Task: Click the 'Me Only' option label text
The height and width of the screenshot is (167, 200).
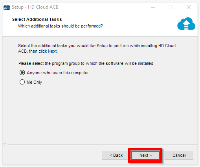Action: pyautogui.click(x=35, y=82)
